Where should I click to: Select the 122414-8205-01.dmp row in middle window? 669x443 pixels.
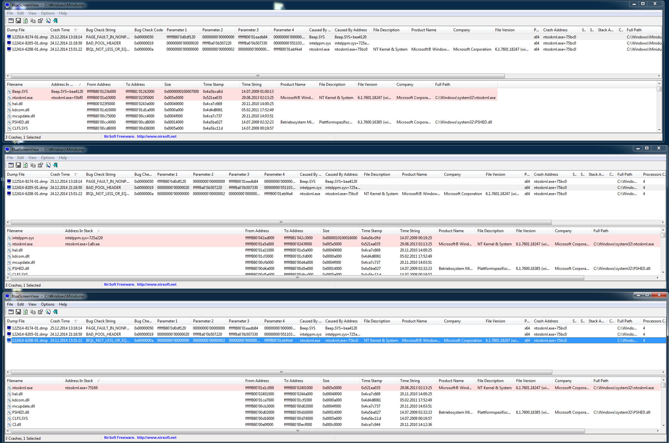pos(30,188)
